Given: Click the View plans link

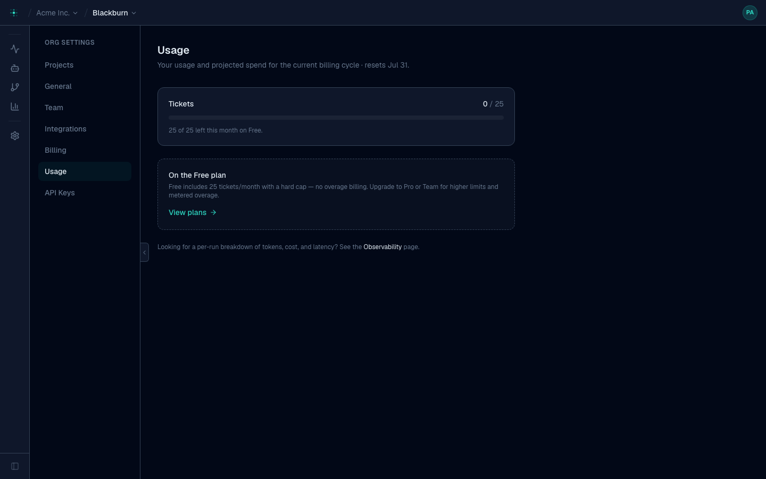Looking at the screenshot, I should point(193,212).
